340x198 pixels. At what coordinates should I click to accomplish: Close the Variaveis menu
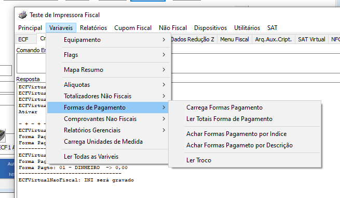[61, 28]
